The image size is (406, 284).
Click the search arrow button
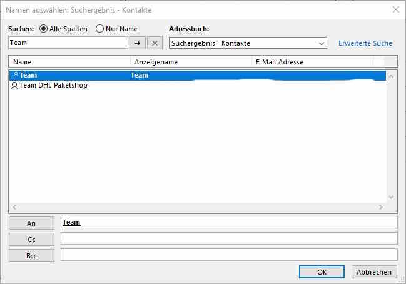point(136,43)
